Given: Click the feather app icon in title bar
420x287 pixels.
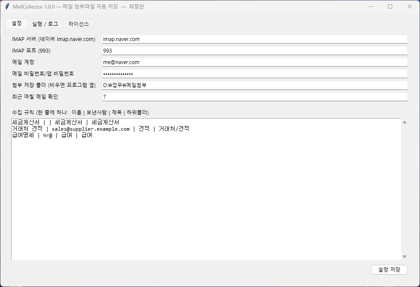Looking at the screenshot, I should pyautogui.click(x=7, y=6).
